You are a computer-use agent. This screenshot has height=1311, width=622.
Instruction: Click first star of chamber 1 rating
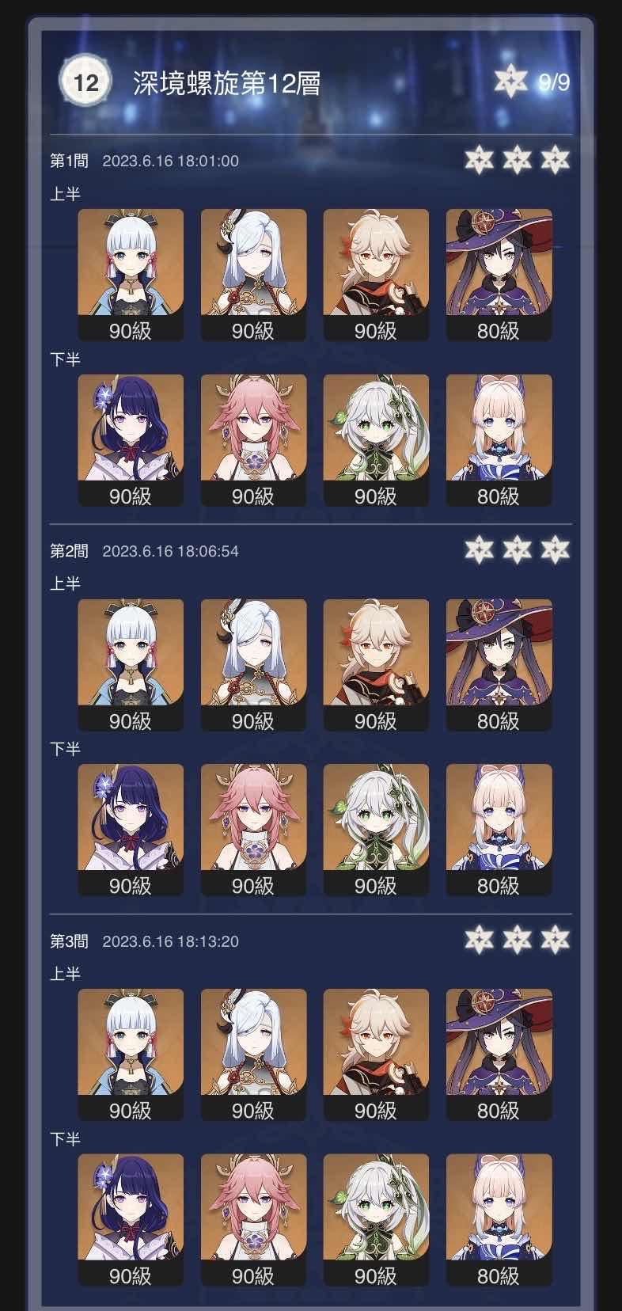(480, 160)
